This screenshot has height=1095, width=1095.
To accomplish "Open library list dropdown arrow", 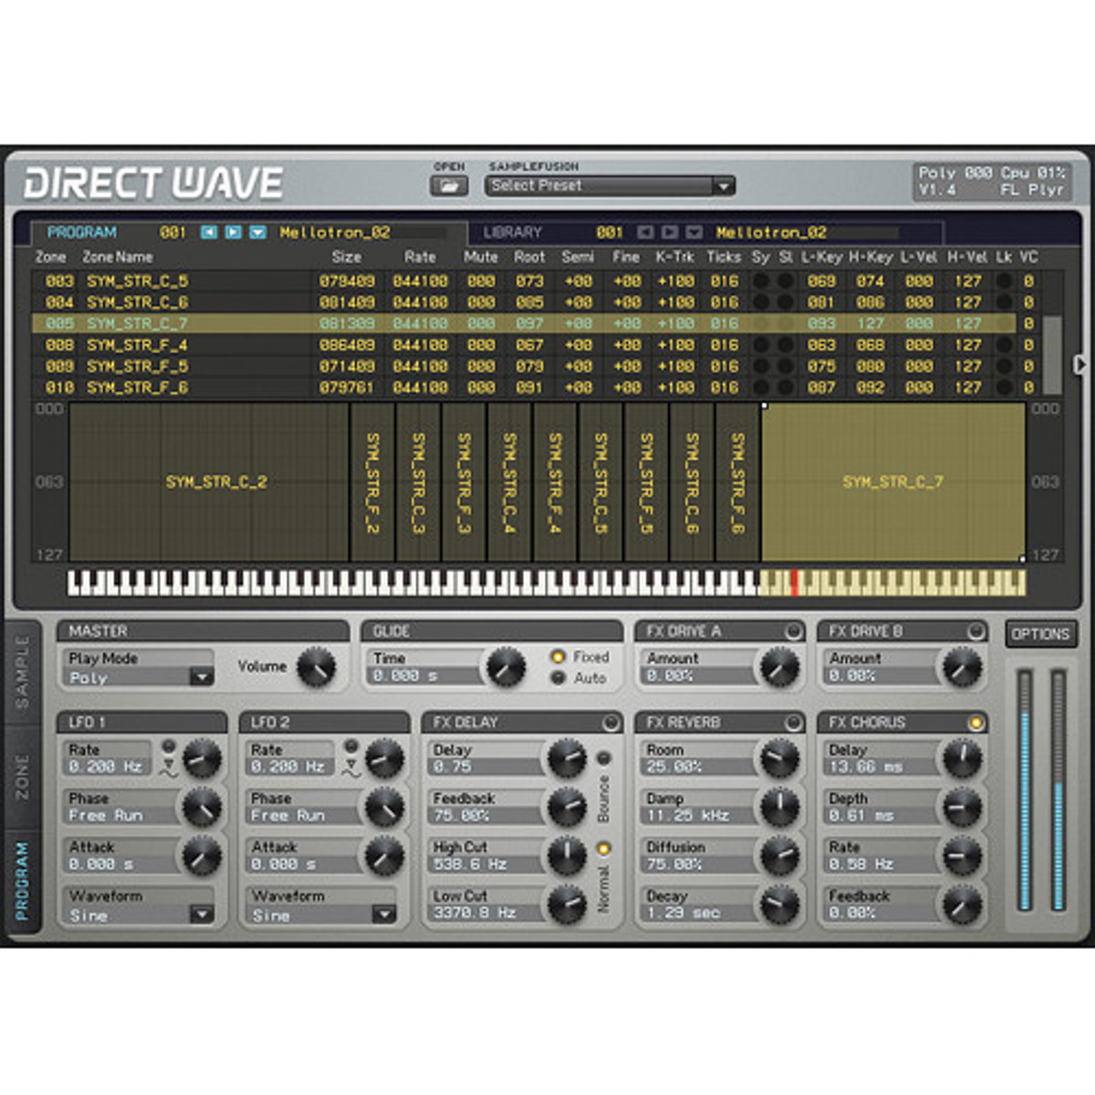I will [694, 233].
